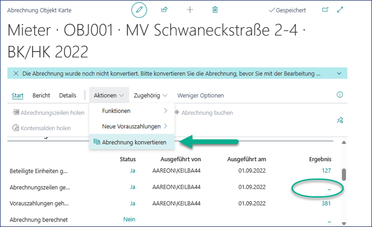Open the Zugehörig dropdown menu
The height and width of the screenshot is (227, 372).
click(150, 95)
